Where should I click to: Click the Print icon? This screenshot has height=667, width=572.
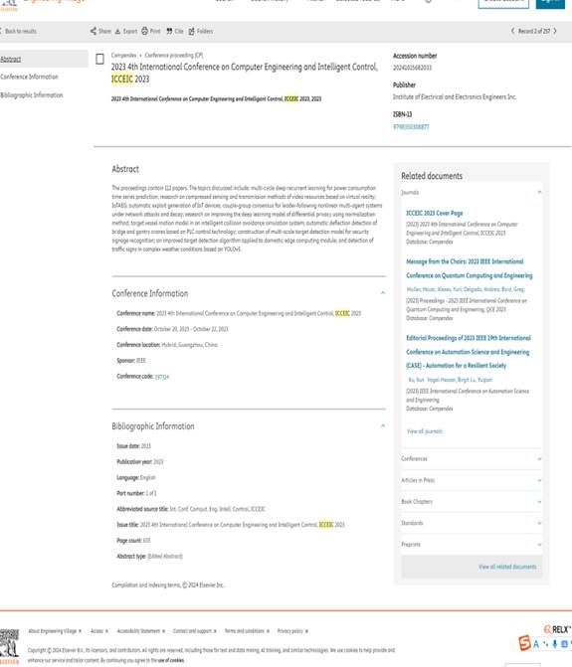[x=144, y=31]
